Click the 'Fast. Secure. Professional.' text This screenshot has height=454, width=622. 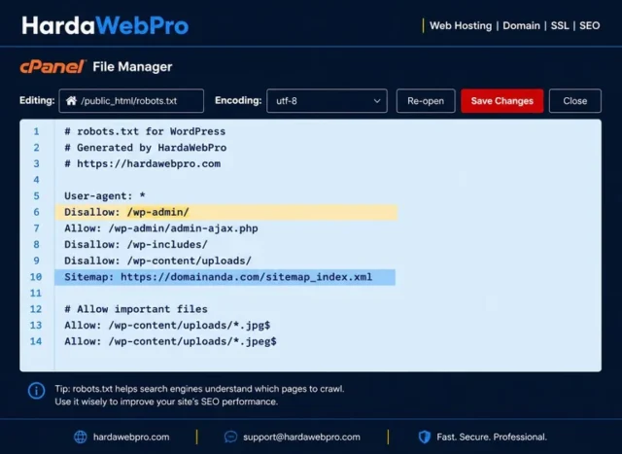point(492,437)
